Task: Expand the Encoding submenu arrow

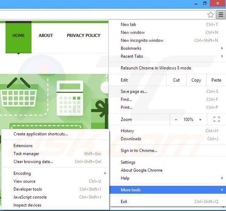Action: coord(105,173)
